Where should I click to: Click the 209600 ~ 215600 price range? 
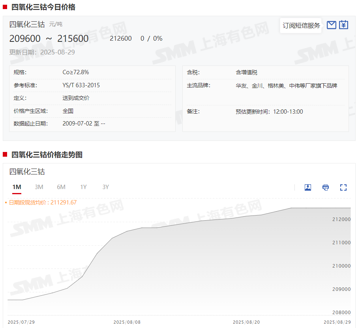coord(49,38)
